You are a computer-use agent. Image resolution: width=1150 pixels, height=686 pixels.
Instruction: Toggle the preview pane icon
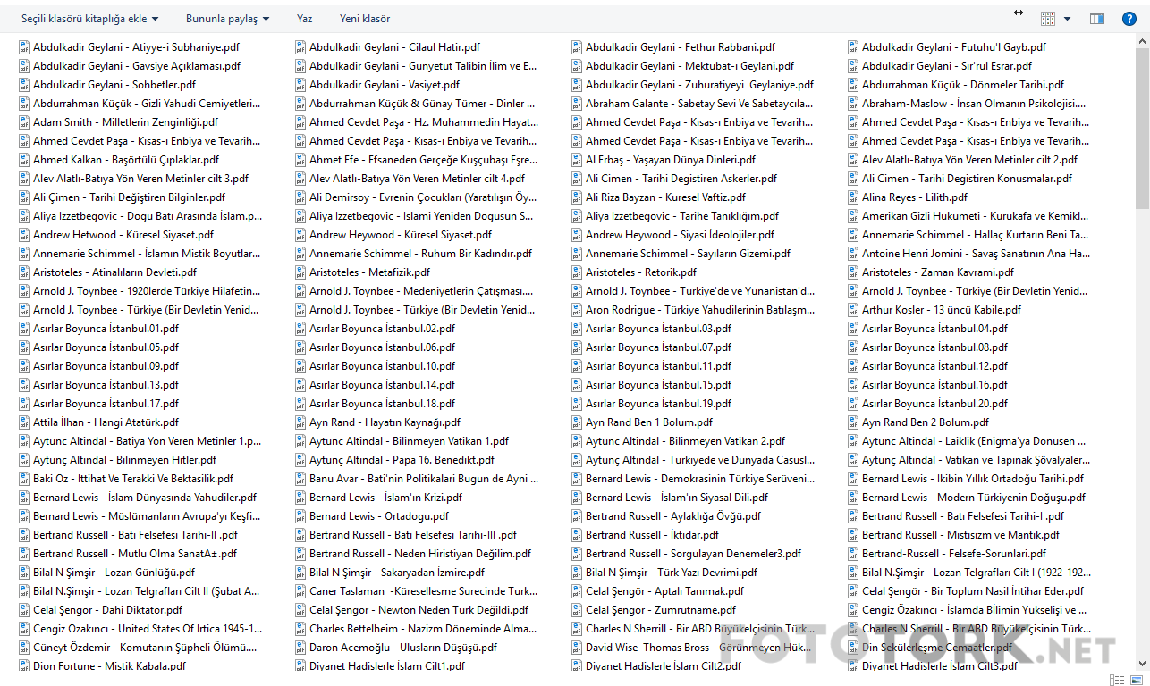point(1097,19)
